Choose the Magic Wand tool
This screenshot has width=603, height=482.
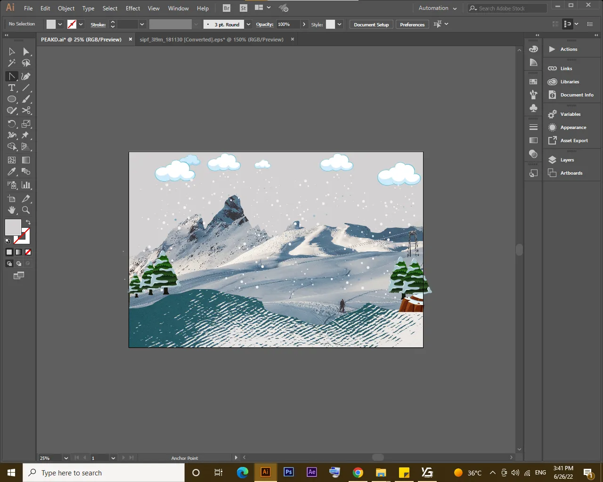tap(12, 63)
